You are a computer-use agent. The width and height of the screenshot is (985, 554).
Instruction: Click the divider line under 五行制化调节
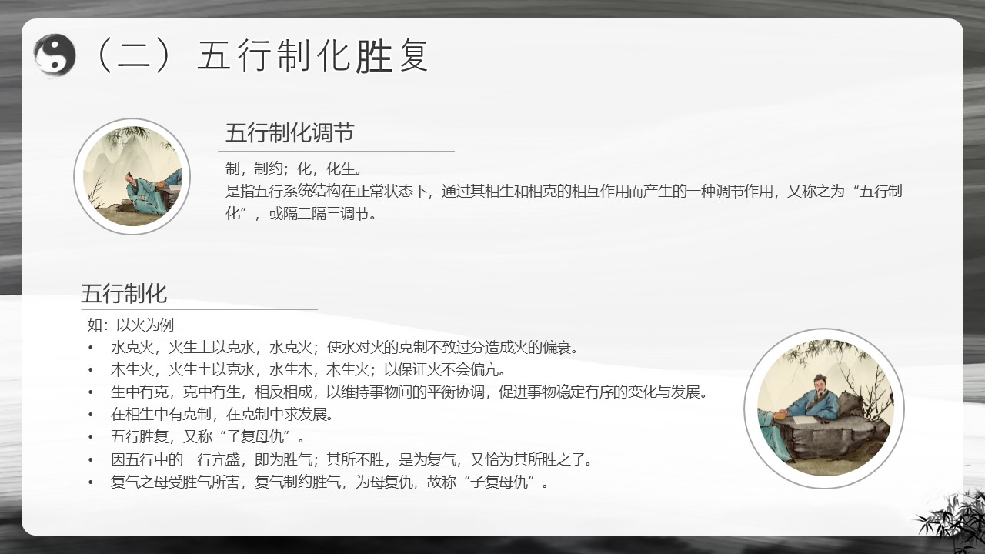point(336,151)
